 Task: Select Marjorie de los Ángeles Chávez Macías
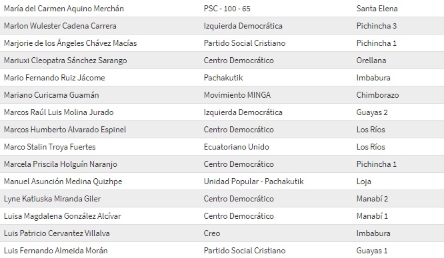tap(70, 43)
